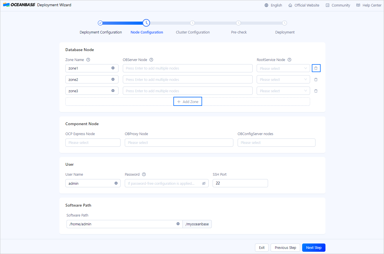Delete zone1 row with trash icon
384x254 pixels.
[x=316, y=68]
